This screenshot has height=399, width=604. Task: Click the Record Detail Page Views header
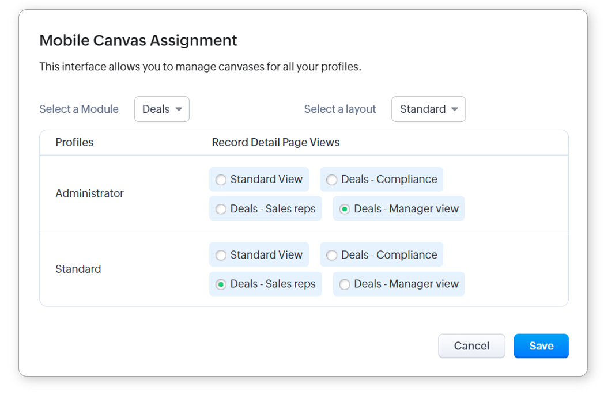(275, 142)
